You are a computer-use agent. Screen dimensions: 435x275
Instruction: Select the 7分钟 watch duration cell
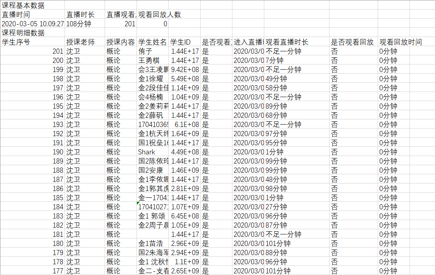click(x=274, y=60)
